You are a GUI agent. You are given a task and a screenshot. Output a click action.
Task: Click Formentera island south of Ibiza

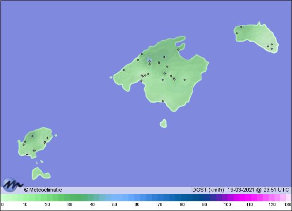tap(39, 173)
